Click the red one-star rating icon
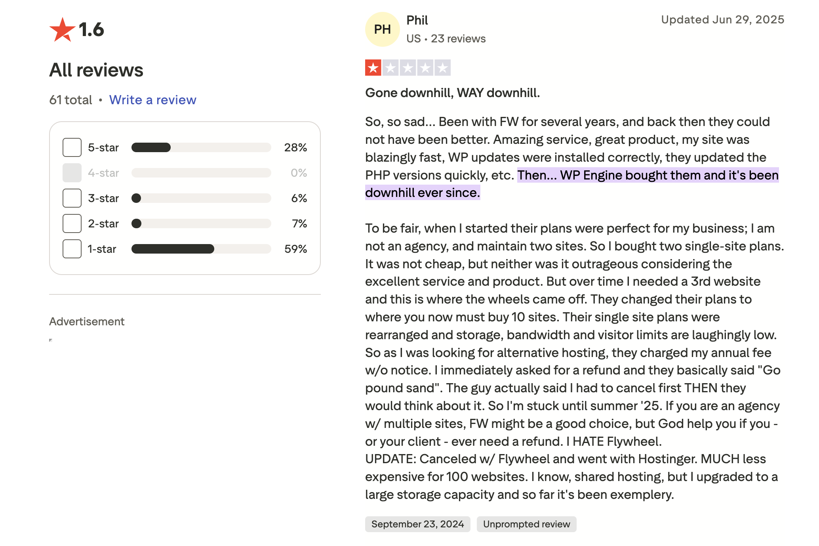Image resolution: width=819 pixels, height=546 pixels. (373, 67)
